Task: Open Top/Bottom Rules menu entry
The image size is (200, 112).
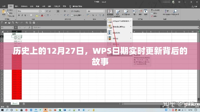Action: click(120, 27)
